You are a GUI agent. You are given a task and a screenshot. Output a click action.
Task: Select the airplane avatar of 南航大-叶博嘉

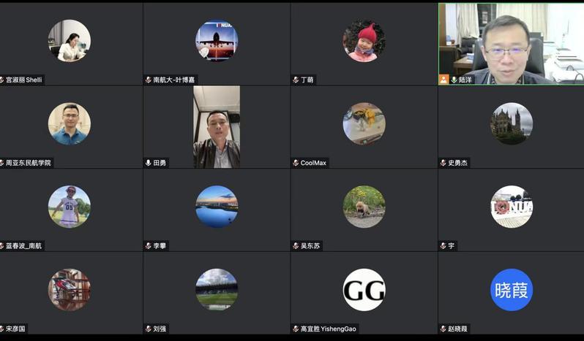[217, 41]
